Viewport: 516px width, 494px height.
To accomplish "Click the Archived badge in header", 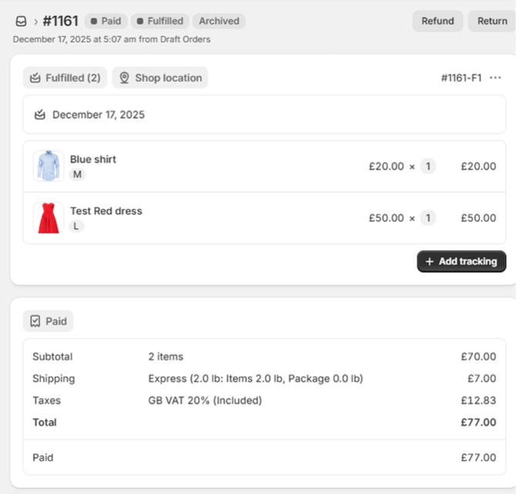I will (219, 21).
